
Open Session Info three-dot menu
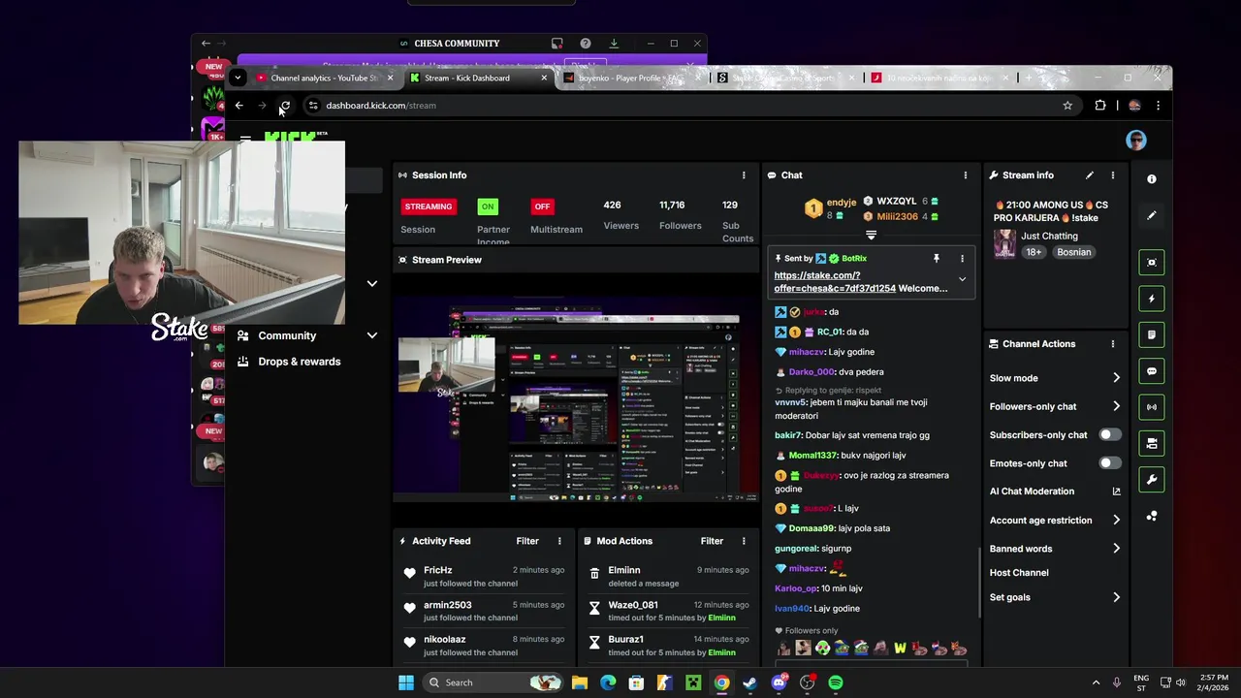pos(744,175)
